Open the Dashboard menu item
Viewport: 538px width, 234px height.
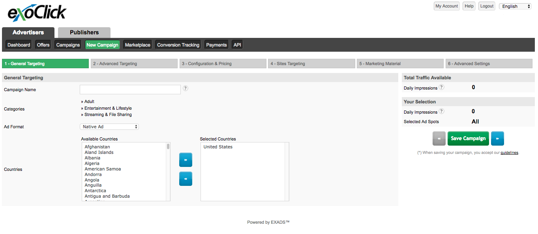[19, 45]
